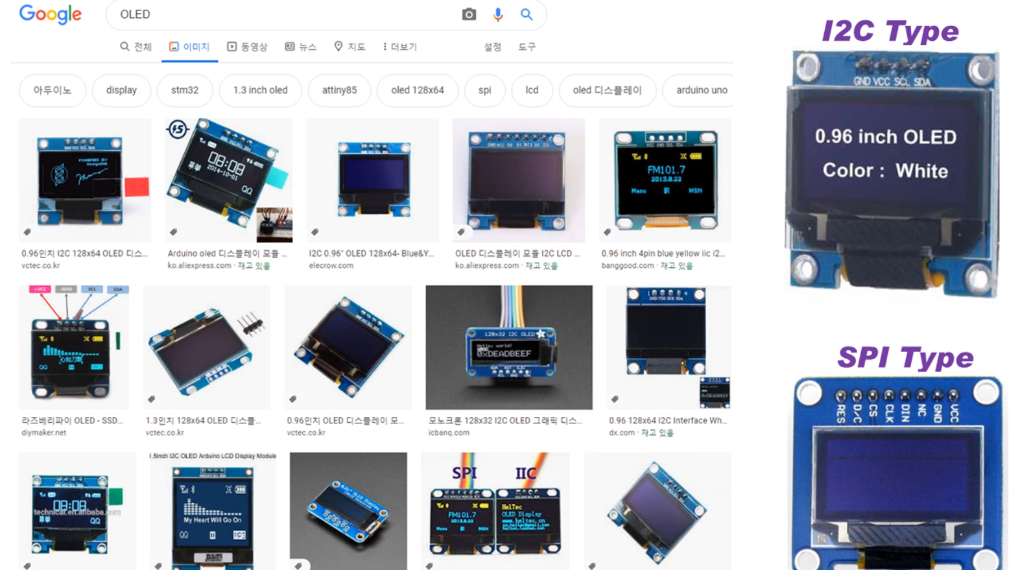Open 0.96 inch 4pin blue yellow title
The height and width of the screenshot is (570, 1020).
coord(663,254)
